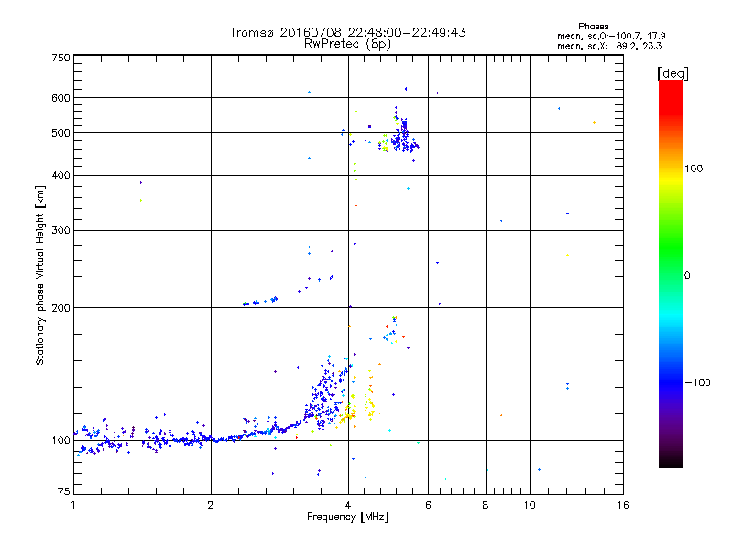Click the colorbar label '-100'
The width and height of the screenshot is (733, 550).
pos(697,382)
